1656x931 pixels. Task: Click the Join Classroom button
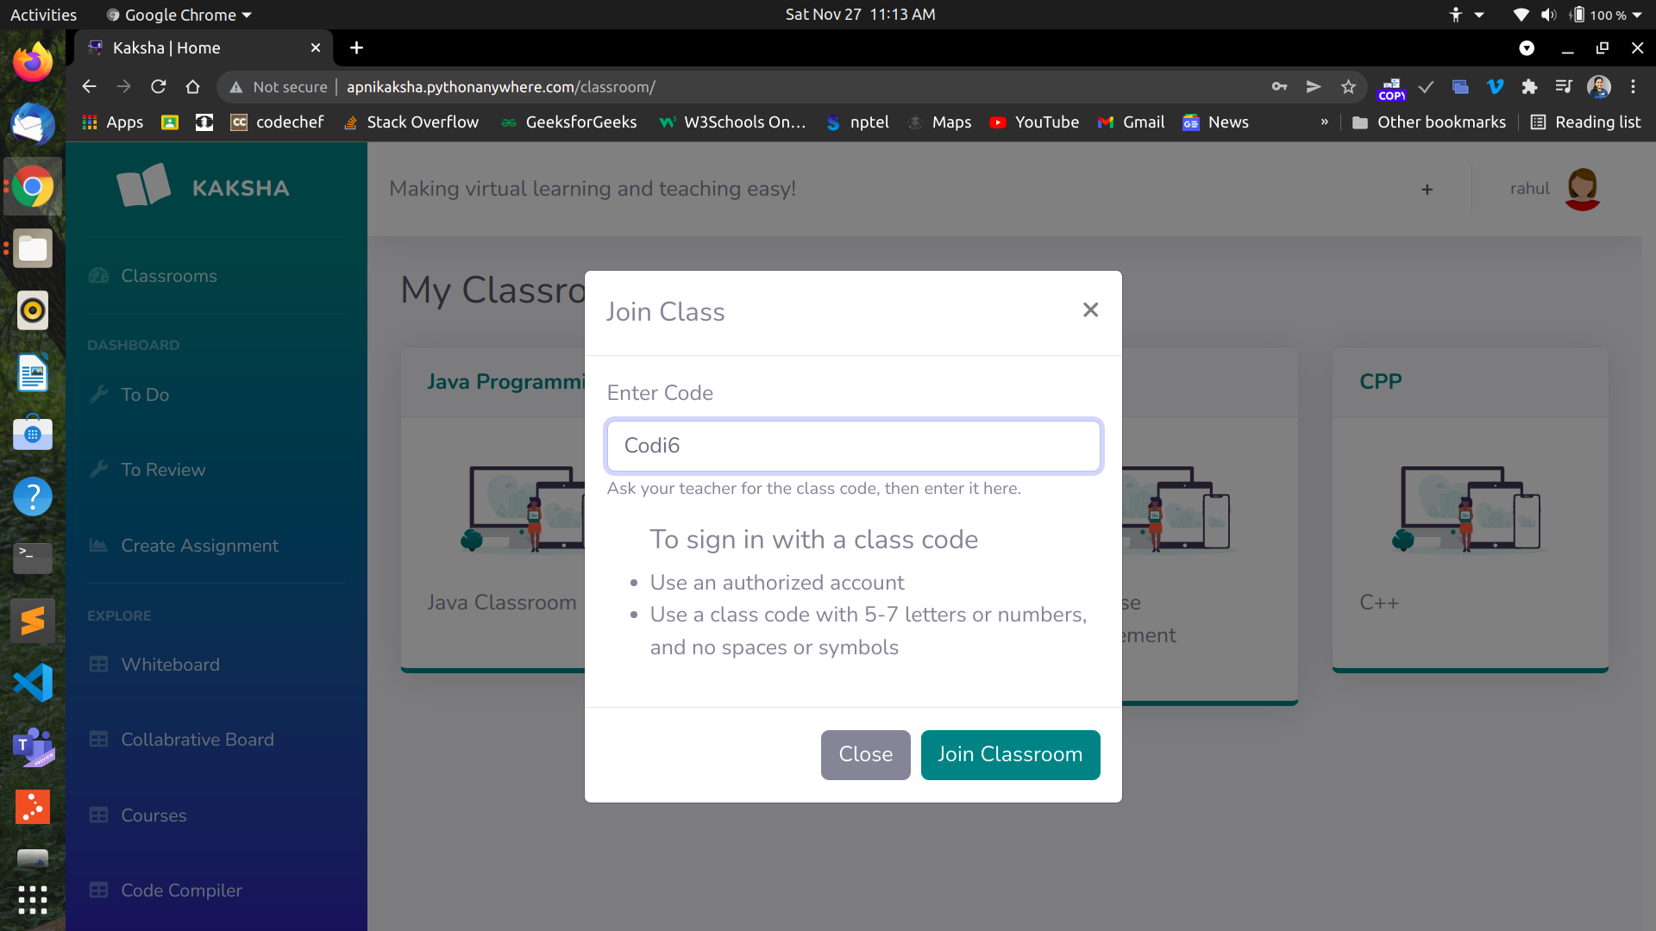pyautogui.click(x=1010, y=754)
